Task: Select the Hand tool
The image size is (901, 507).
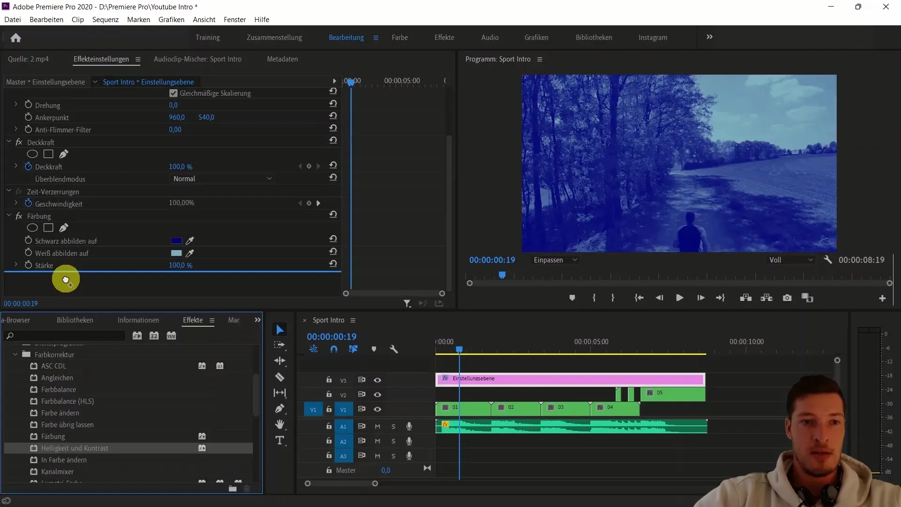Action: [280, 424]
